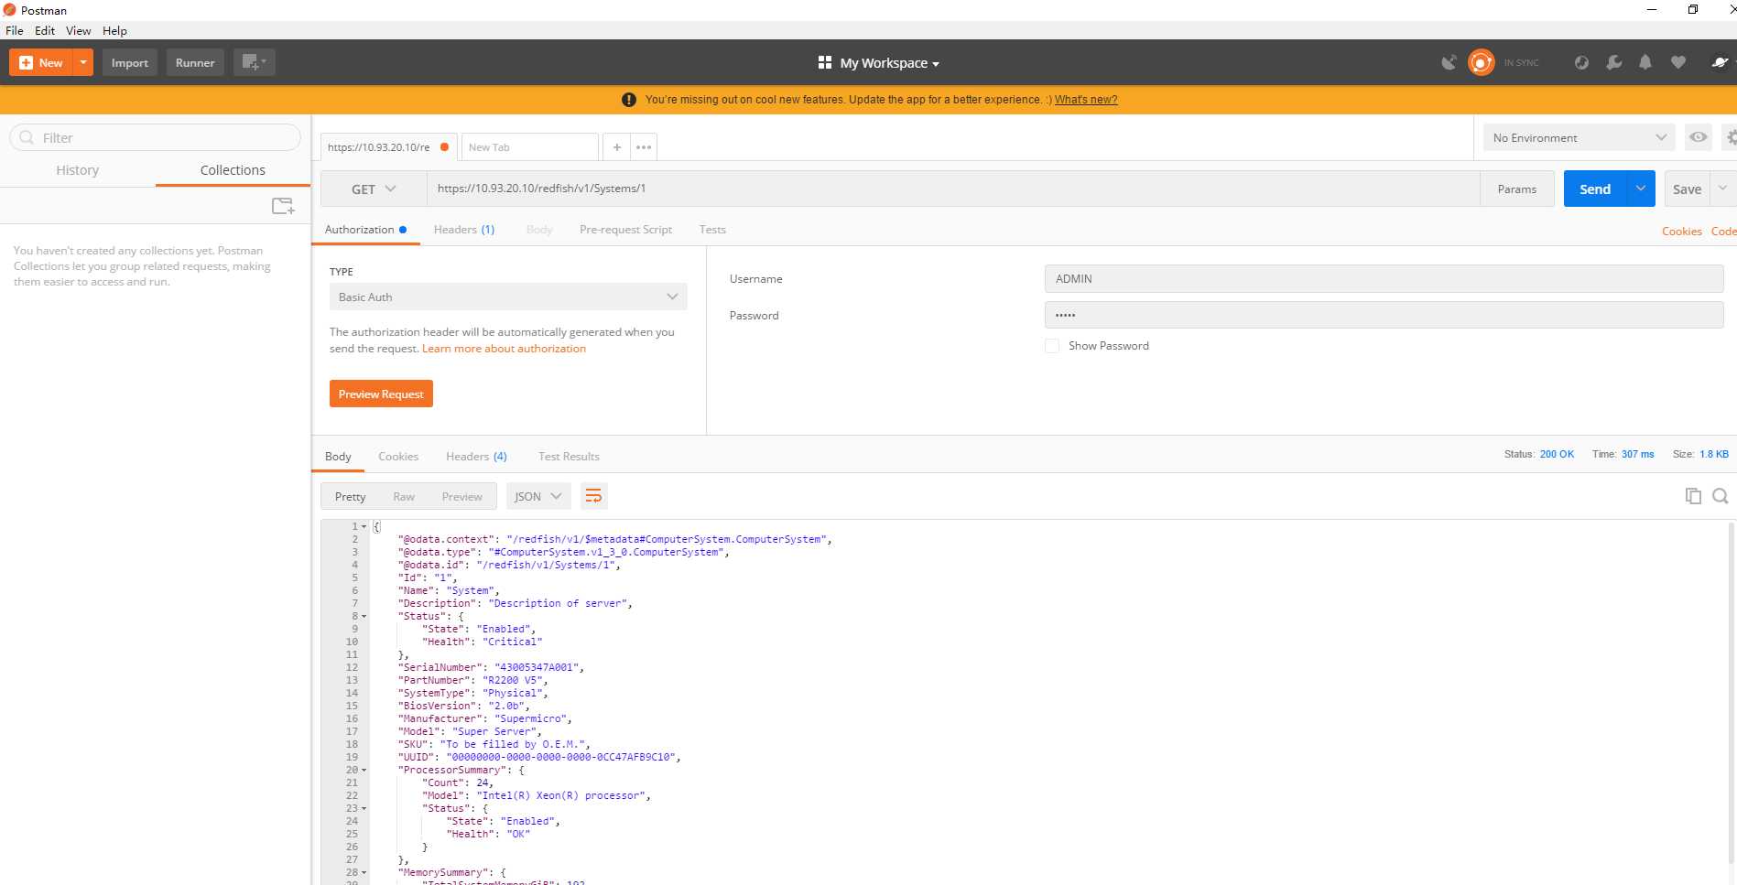
Task: Open the GET method dropdown
Action: (374, 189)
